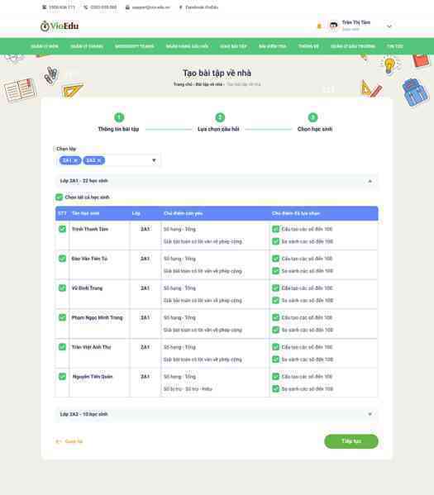Uncheck student Trịnh Thanh Tâm

point(63,229)
